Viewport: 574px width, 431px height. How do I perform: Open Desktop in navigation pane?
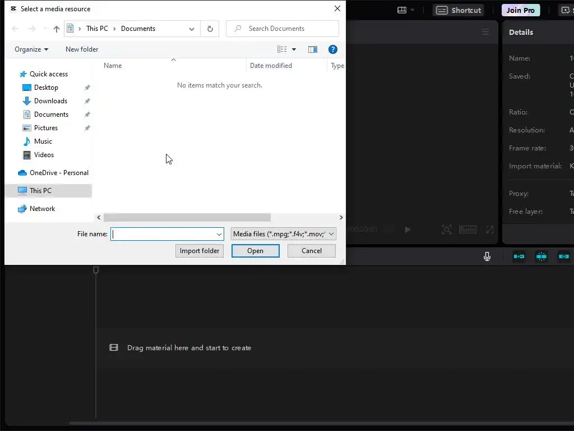click(x=46, y=88)
